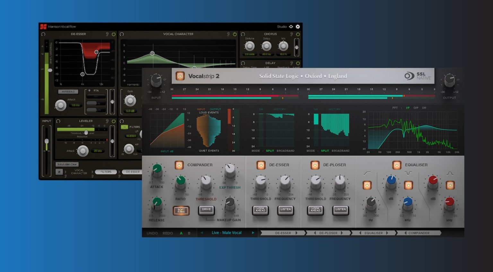Click the crosshair icon next to Studio label
This screenshot has height=272, width=493.
point(291,27)
